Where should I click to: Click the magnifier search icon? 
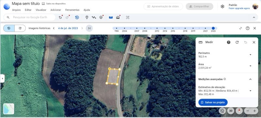point(8,17)
